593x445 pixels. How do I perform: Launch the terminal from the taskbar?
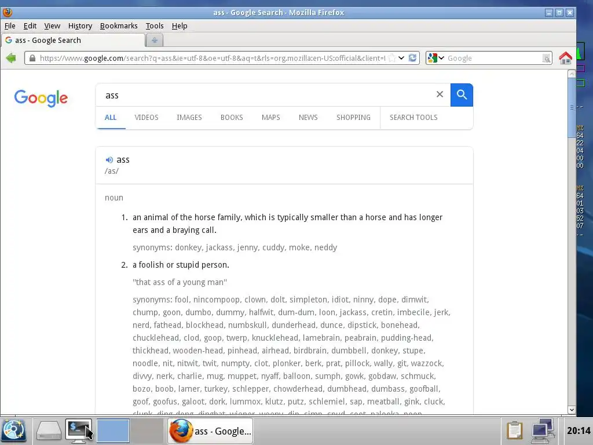pos(78,431)
